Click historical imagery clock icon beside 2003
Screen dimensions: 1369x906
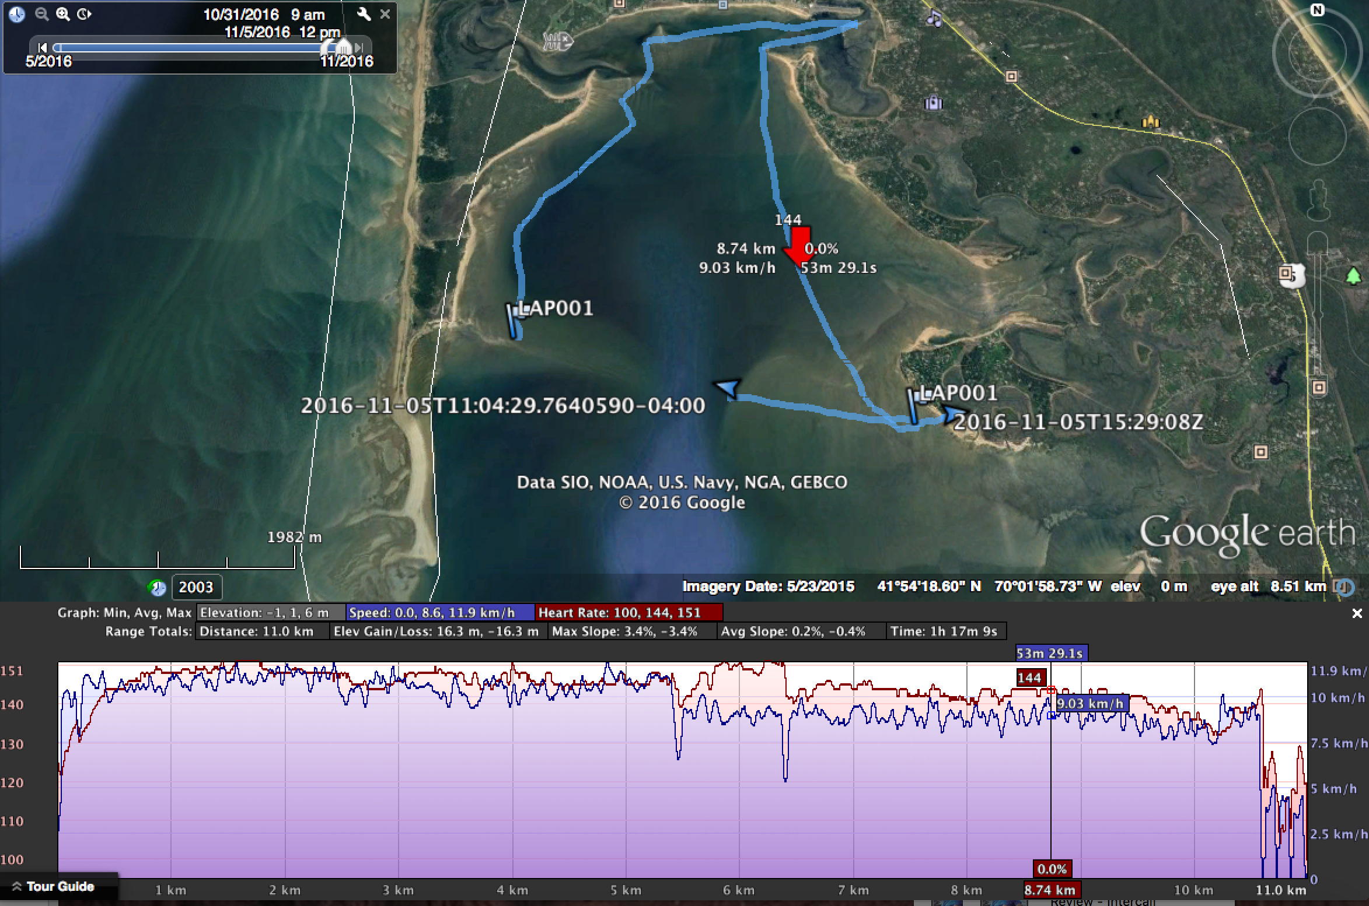pos(156,587)
